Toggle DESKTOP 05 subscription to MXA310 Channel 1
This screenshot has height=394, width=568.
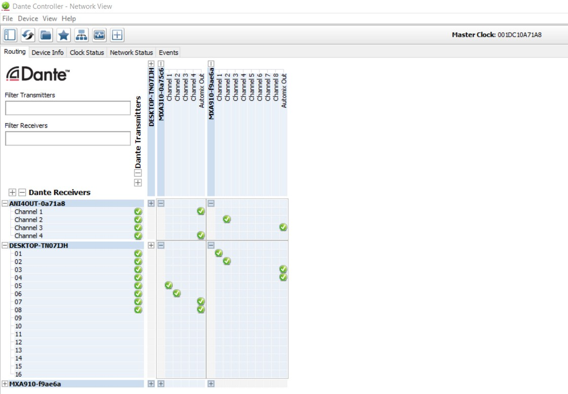169,286
